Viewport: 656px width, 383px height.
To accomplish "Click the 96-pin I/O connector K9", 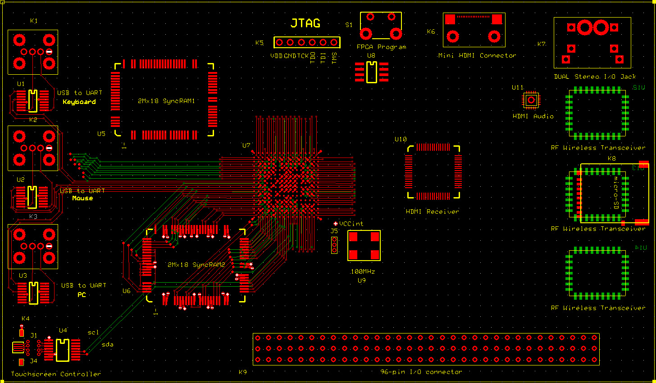I will (x=426, y=349).
